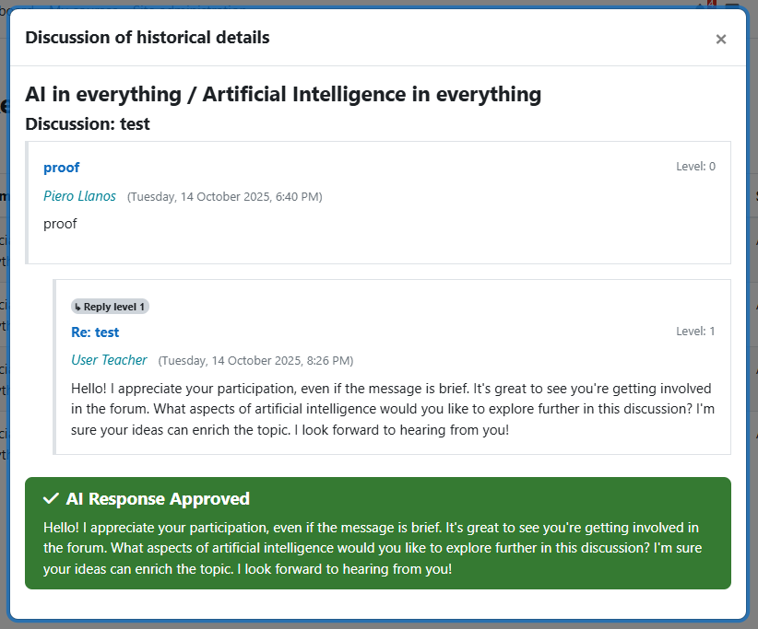Click User Teacher's reply message text
This screenshot has height=629, width=758.
click(x=392, y=409)
